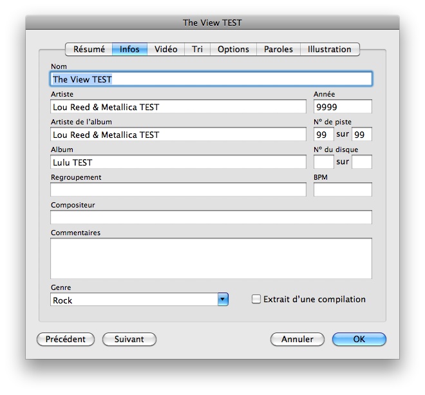
Task: Click the Artiste field
Action: pos(178,106)
